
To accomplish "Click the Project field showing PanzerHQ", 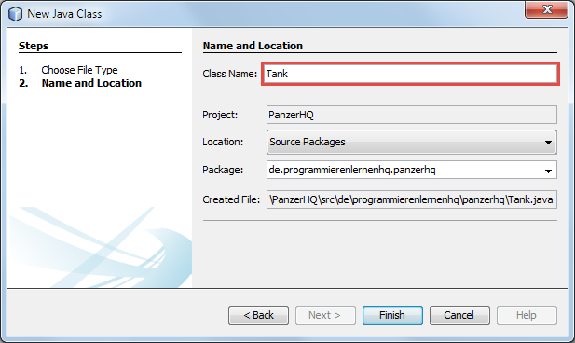I will 412,115.
